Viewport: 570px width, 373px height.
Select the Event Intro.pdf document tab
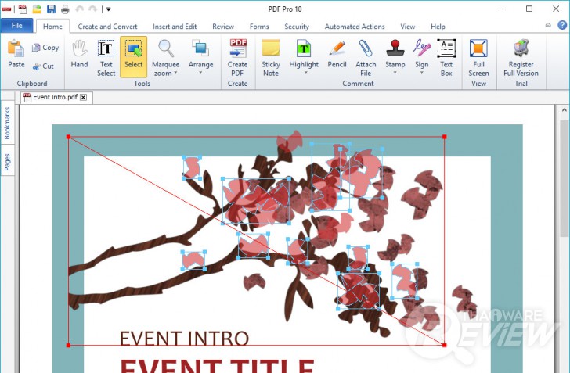point(55,97)
